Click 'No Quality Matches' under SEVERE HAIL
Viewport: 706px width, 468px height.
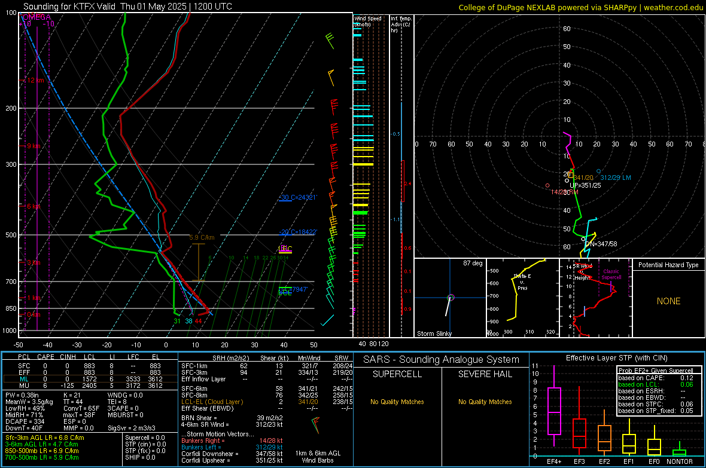click(x=485, y=402)
